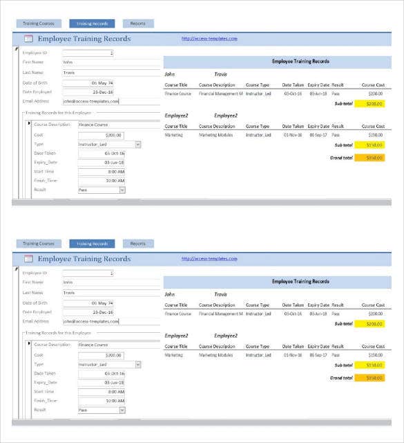Viewport: 404px width, 443px height.
Task: Click the Employee ID field in upper form
Action: 88,53
